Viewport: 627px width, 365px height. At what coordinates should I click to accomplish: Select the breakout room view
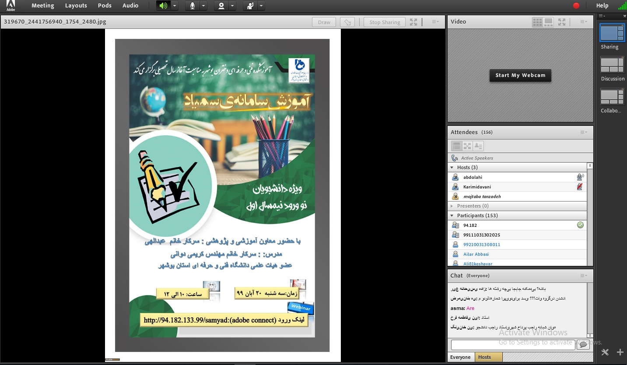467,146
